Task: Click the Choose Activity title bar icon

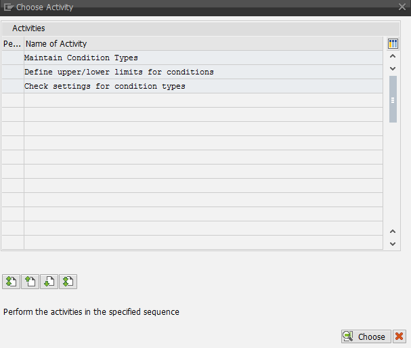Action: coord(9,7)
